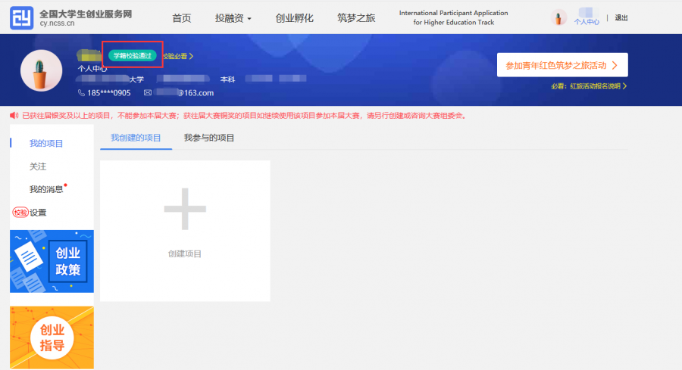Click the small user avatar in header

coord(559,17)
